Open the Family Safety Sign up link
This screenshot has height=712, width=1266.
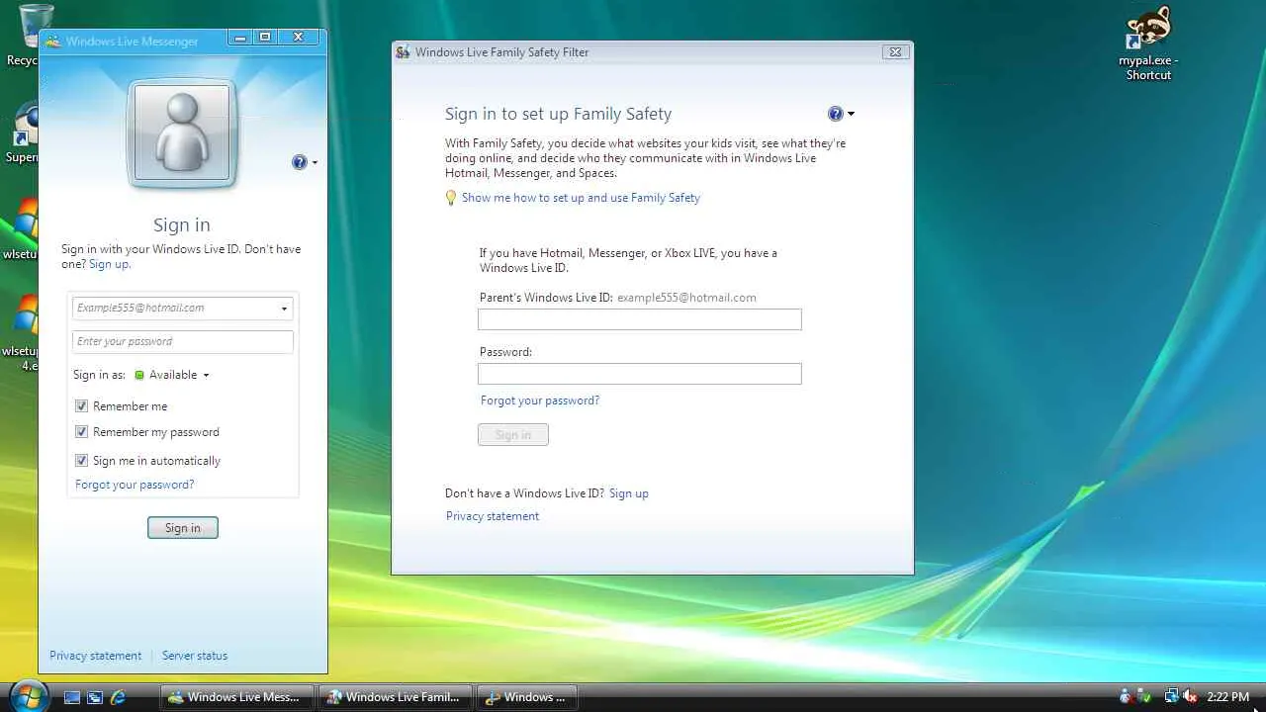(629, 493)
